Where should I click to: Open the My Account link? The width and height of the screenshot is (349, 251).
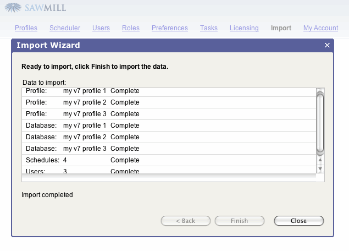[x=320, y=28]
